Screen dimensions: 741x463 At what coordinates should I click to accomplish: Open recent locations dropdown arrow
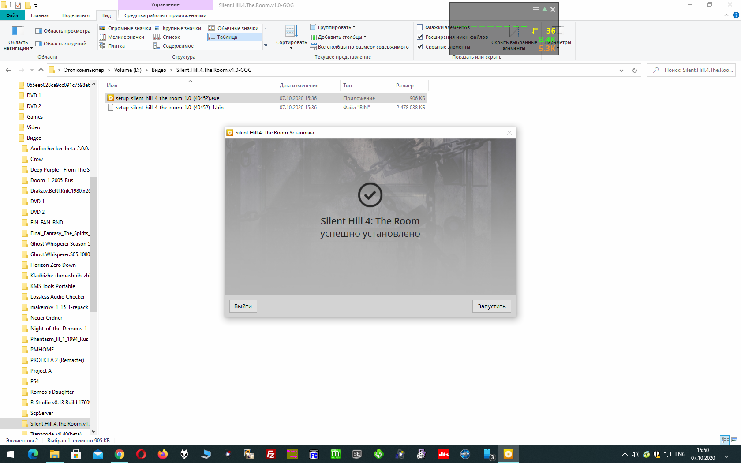pyautogui.click(x=32, y=70)
